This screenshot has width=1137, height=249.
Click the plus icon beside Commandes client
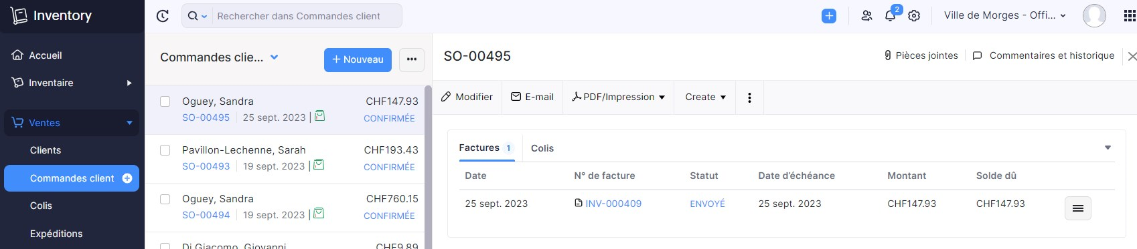(x=127, y=178)
